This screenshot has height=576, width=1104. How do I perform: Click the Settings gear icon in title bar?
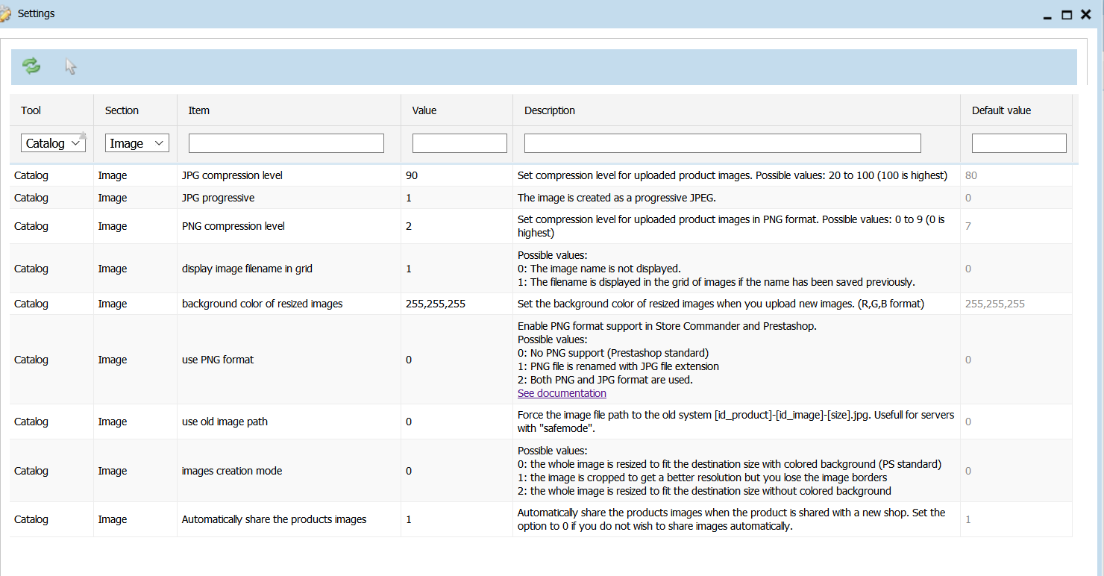[7, 13]
